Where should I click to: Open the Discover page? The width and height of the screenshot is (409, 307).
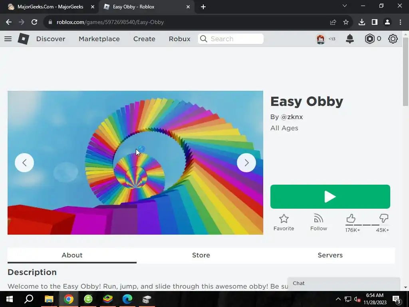point(51,39)
